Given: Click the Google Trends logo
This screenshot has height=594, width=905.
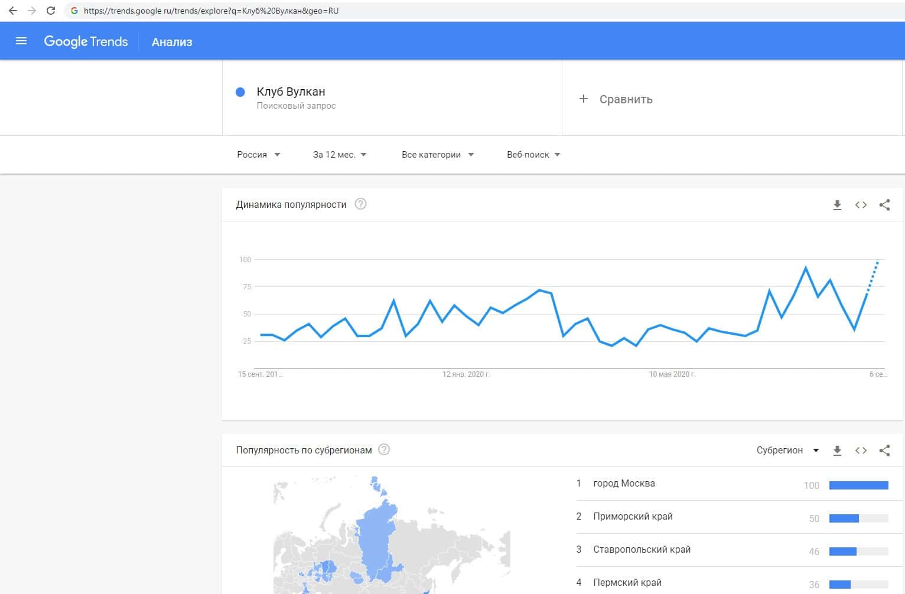Looking at the screenshot, I should pyautogui.click(x=86, y=41).
